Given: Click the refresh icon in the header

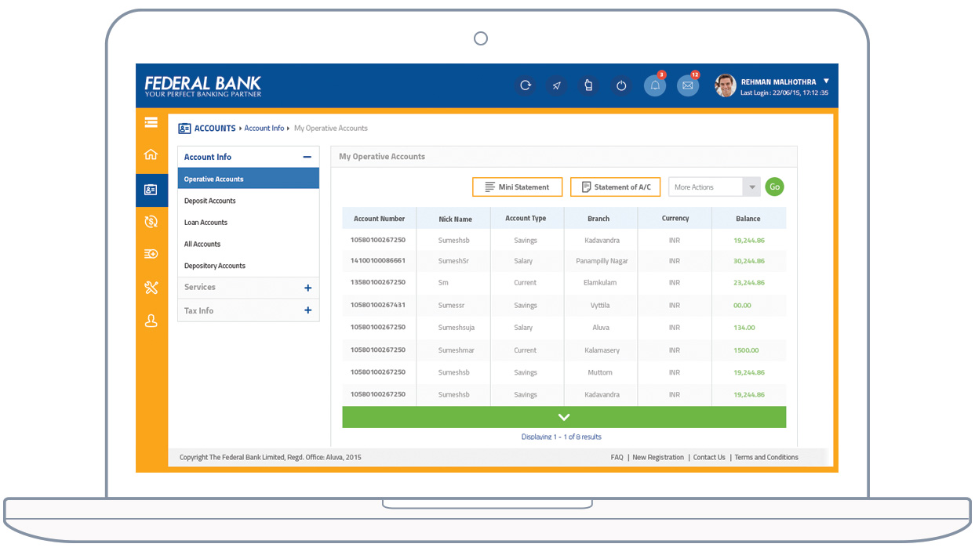Looking at the screenshot, I should point(526,85).
